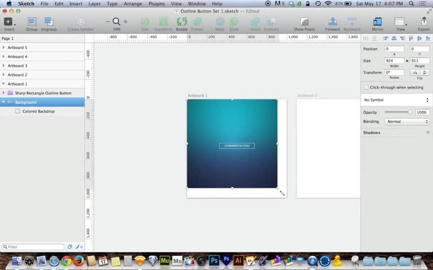433x270 pixels.
Task: Add a shadow with plus button
Action: pyautogui.click(x=428, y=133)
